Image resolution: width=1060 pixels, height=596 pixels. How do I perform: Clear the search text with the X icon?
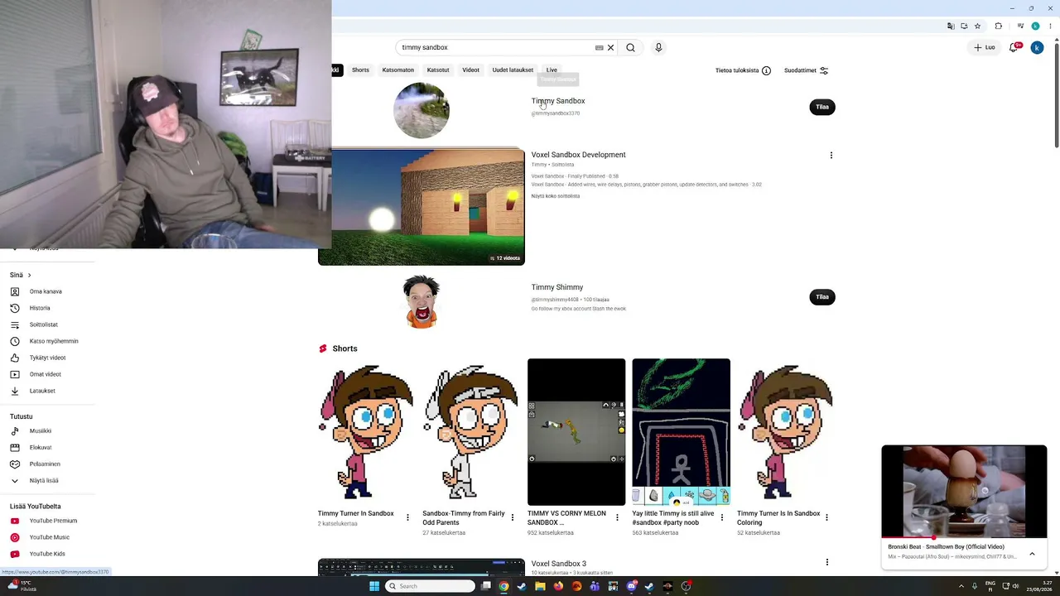[x=611, y=47]
